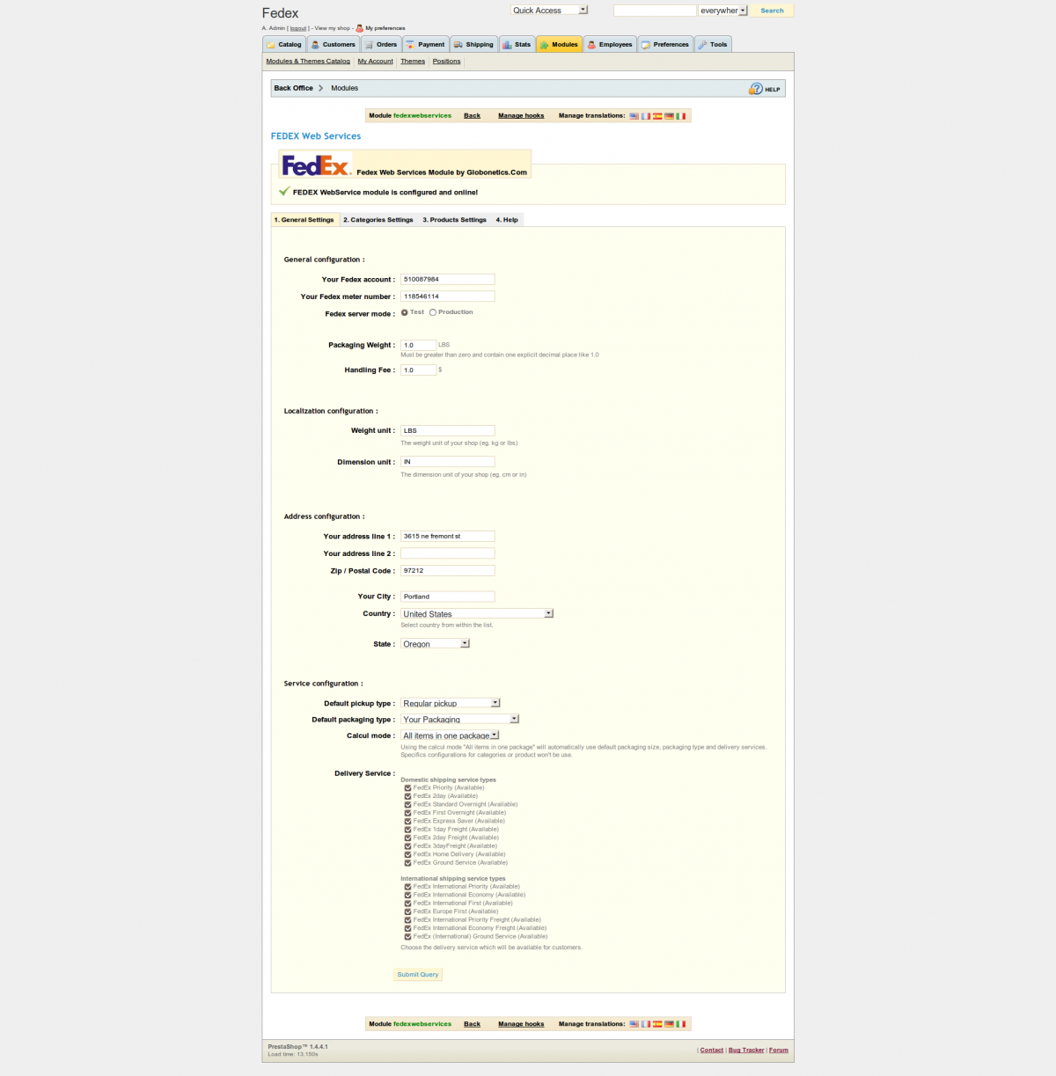
Task: Open the Quick Access dropdown
Action: [x=549, y=11]
